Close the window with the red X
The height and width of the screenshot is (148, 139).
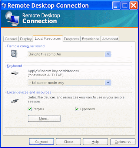[133, 6]
